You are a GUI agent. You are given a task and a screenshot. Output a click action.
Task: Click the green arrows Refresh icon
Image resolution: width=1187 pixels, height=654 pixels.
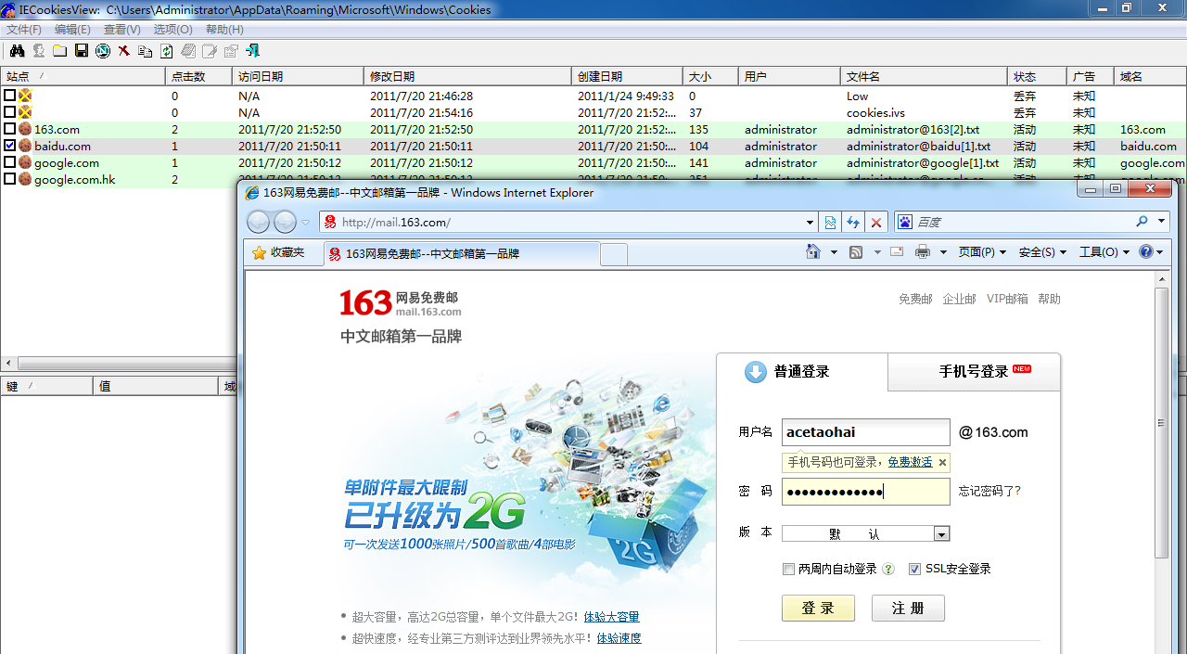click(167, 51)
